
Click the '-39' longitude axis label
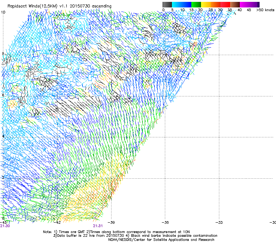pos(111,222)
